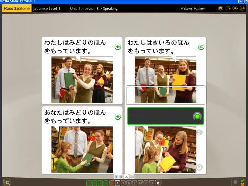Click the Home icon in top bar
Image resolution: width=248 pixels, height=186 pixels.
221,8
